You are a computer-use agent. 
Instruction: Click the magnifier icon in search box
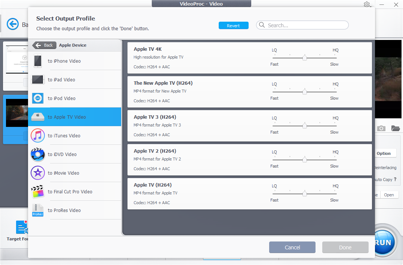[262, 25]
